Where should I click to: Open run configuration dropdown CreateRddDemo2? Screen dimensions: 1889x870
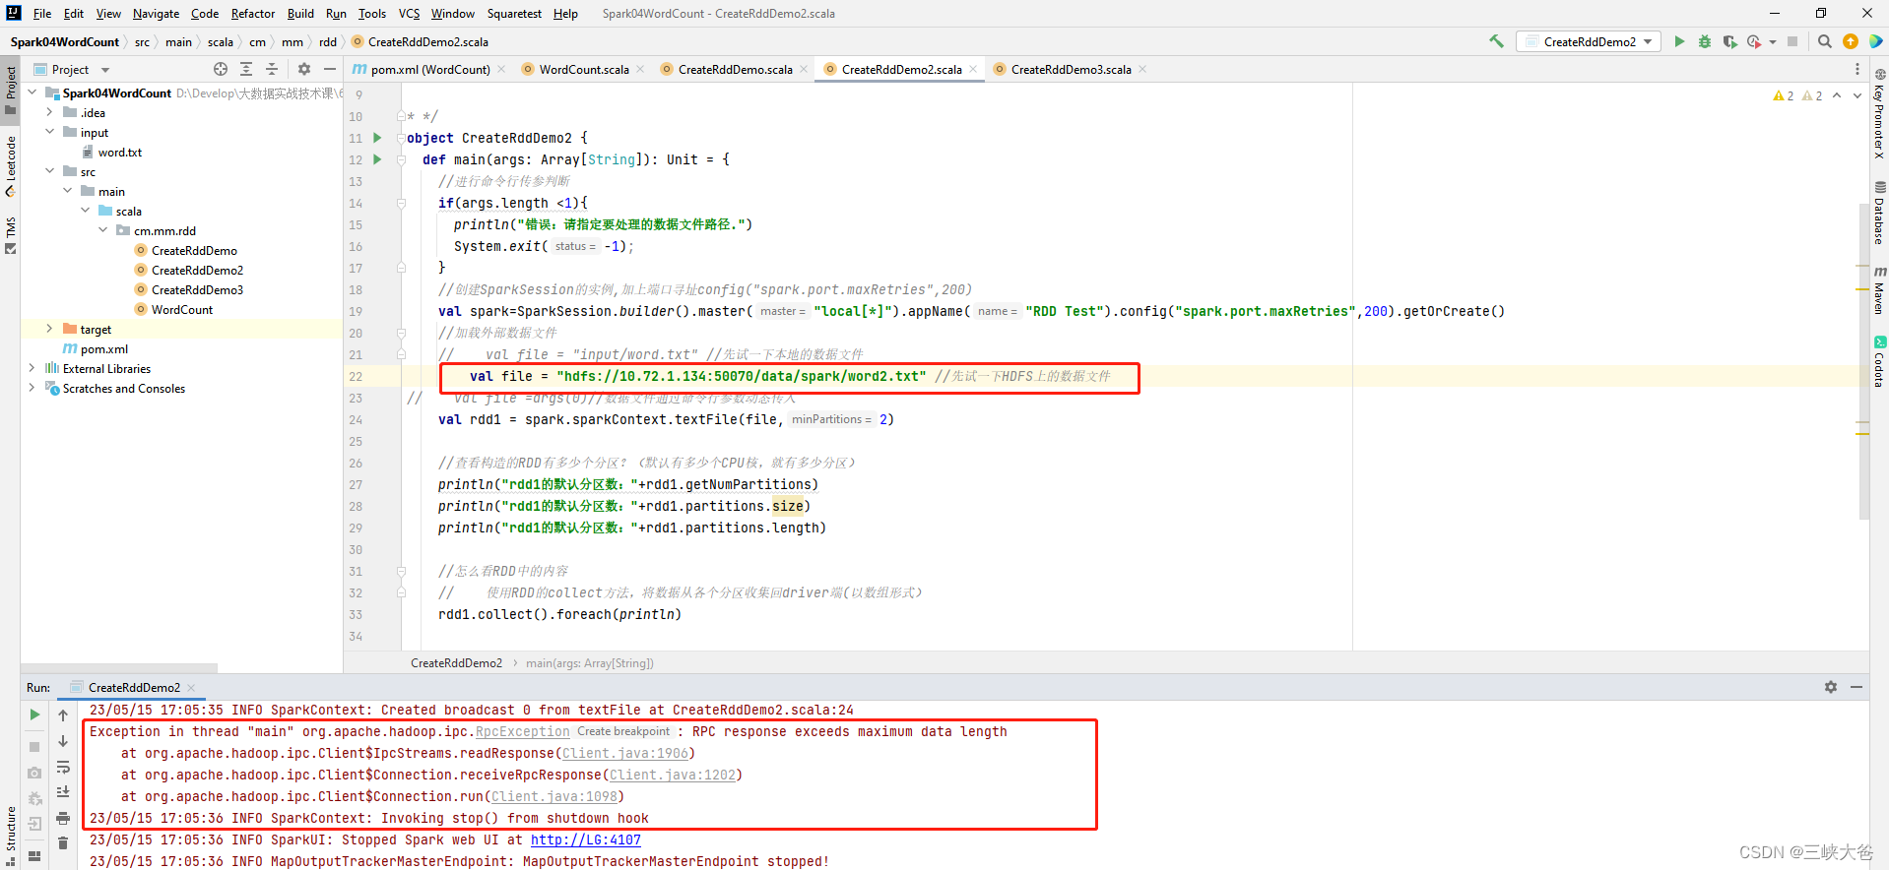pos(1589,41)
